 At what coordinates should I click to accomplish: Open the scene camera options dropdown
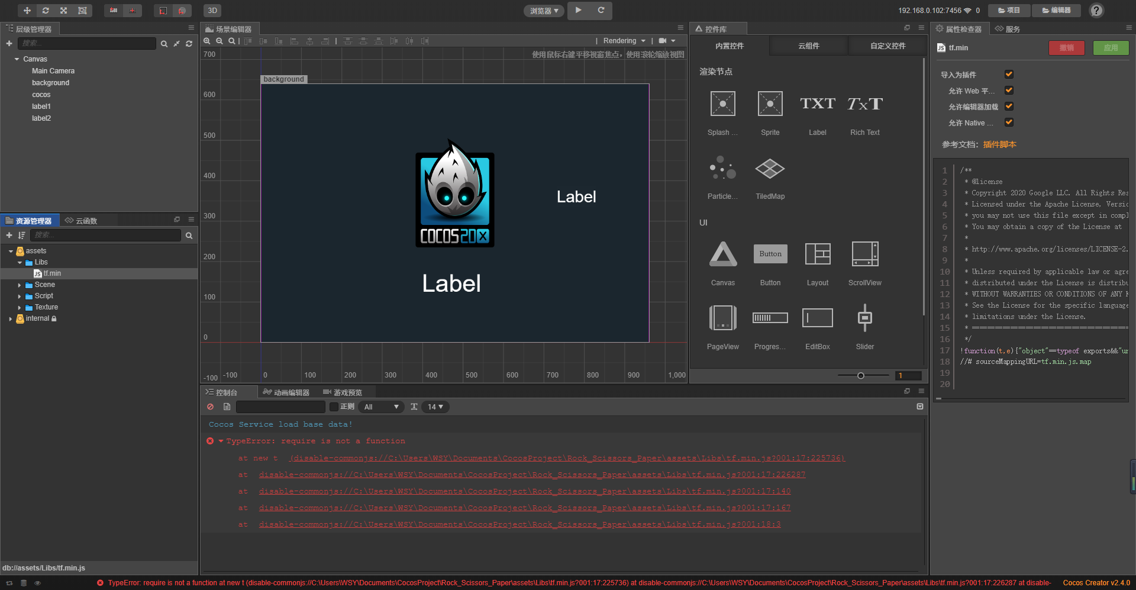pos(667,41)
